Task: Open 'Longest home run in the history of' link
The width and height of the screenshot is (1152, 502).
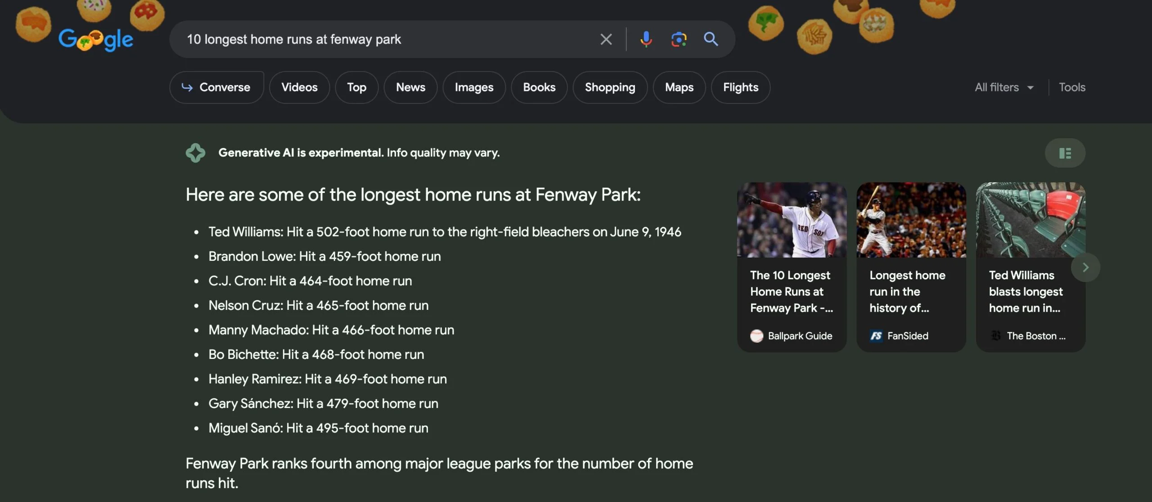Action: [907, 291]
